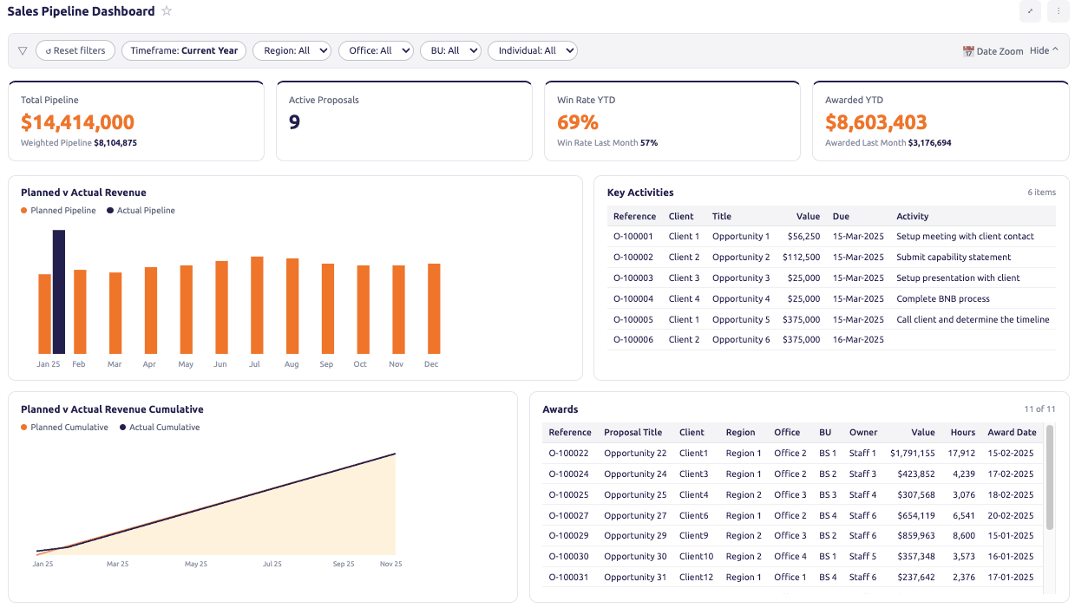Screen dimensions: 1075x608
Task: Click Planned v Actual Revenue Cumulative title
Action: pos(112,409)
